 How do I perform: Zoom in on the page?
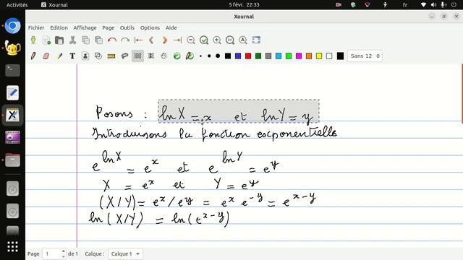pos(217,40)
